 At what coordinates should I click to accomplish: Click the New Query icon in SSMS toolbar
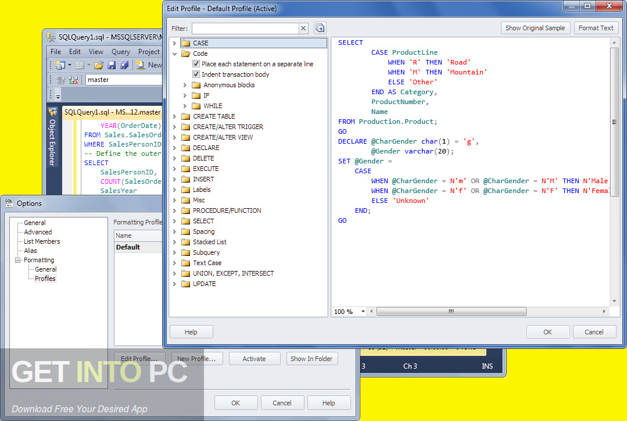[x=141, y=65]
